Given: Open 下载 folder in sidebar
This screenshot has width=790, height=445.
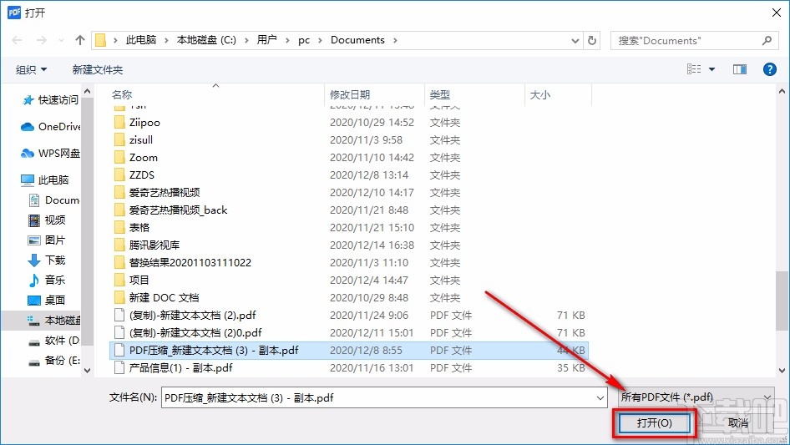Looking at the screenshot, I should coord(47,260).
